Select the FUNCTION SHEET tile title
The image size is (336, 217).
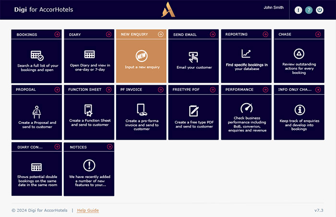[84, 90]
